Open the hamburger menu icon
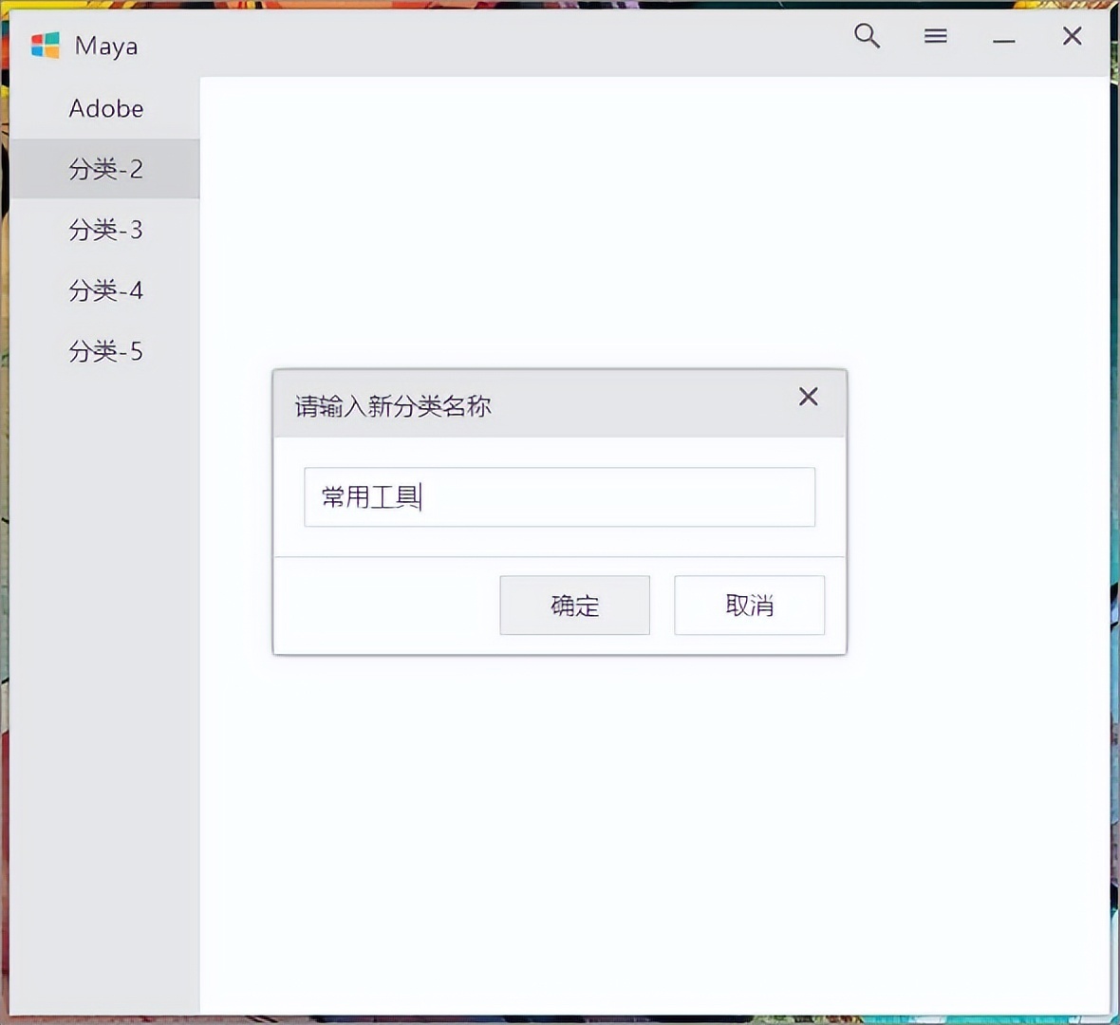The height and width of the screenshot is (1025, 1120). point(935,36)
